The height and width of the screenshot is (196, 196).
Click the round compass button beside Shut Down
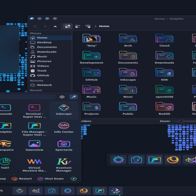point(73,179)
